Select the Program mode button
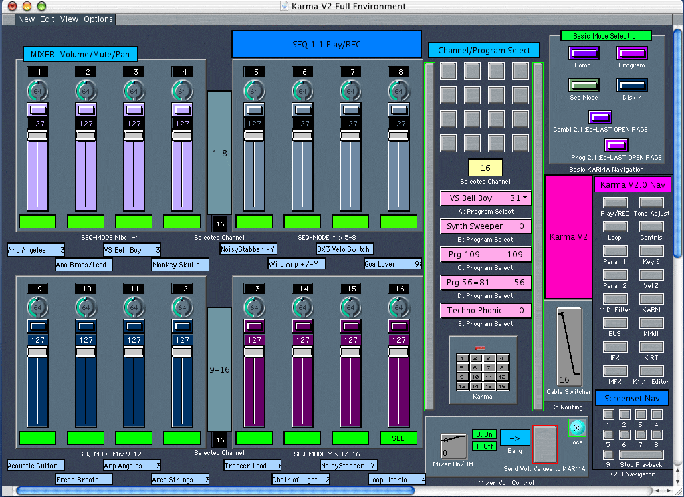The image size is (684, 497). tap(631, 53)
